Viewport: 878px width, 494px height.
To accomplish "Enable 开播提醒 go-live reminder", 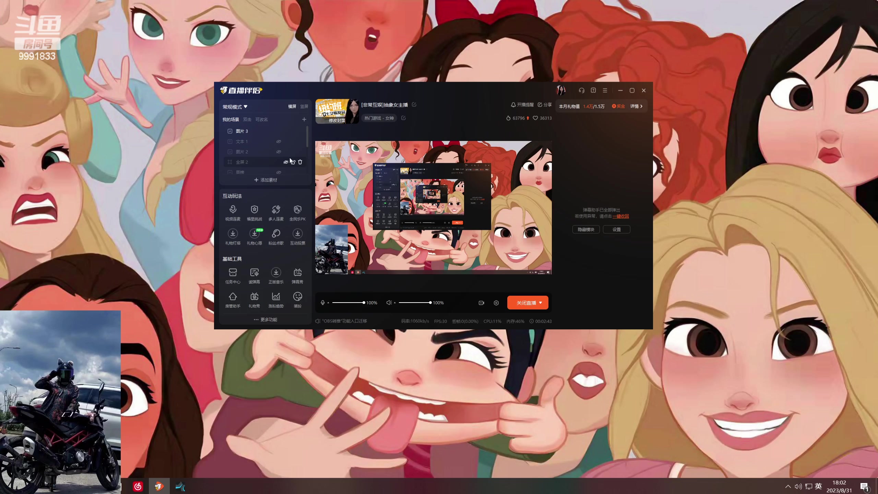I will (x=522, y=105).
